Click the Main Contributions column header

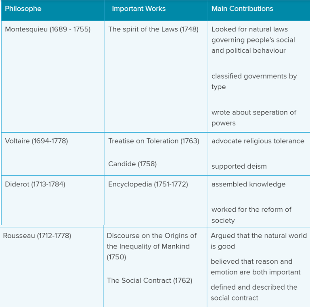pos(242,9)
